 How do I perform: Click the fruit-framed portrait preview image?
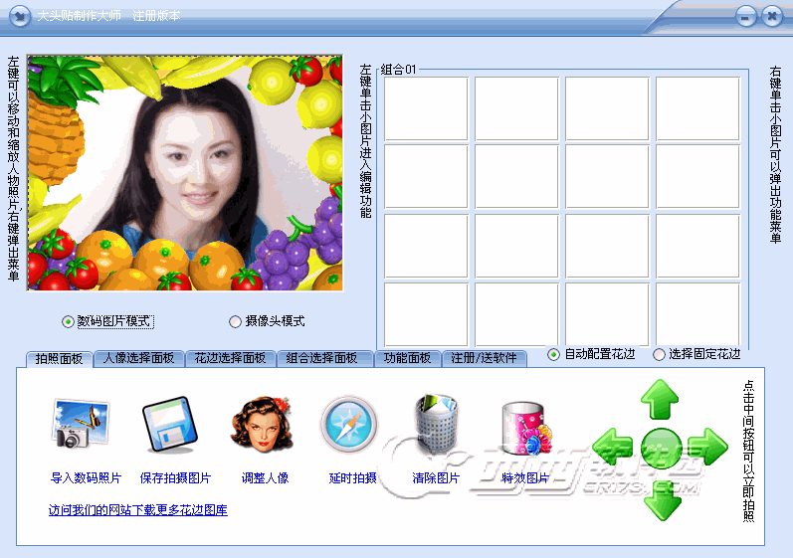[x=185, y=173]
